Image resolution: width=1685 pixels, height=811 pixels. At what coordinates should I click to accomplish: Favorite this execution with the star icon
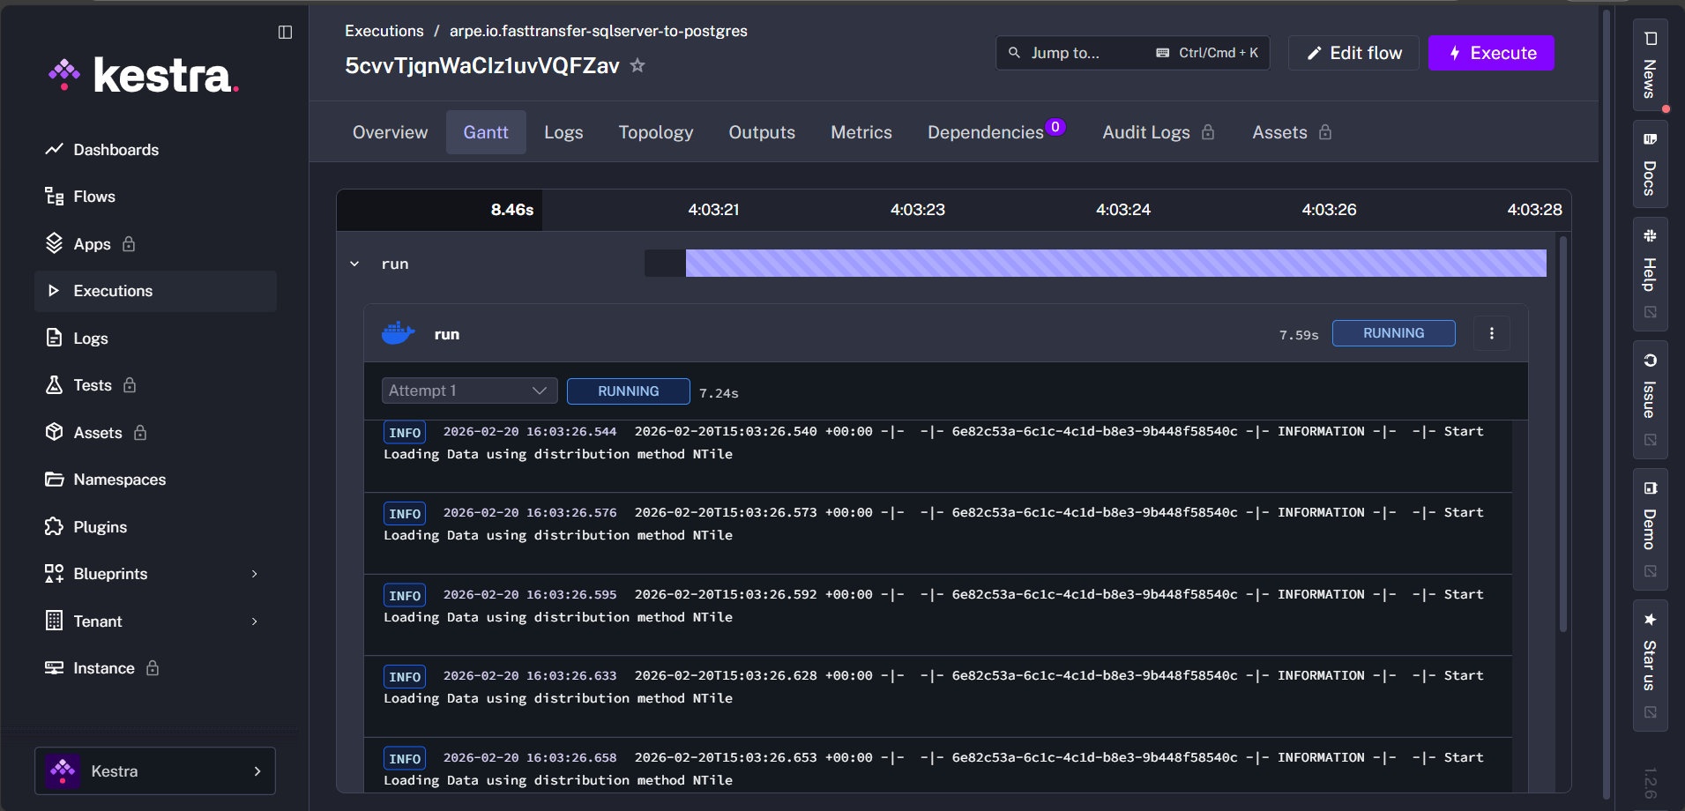pos(637,65)
